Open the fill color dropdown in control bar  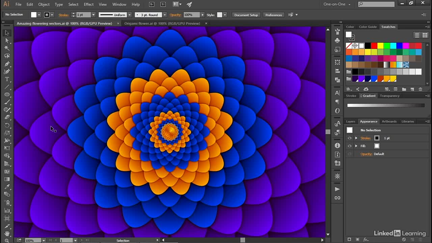tap(39, 15)
